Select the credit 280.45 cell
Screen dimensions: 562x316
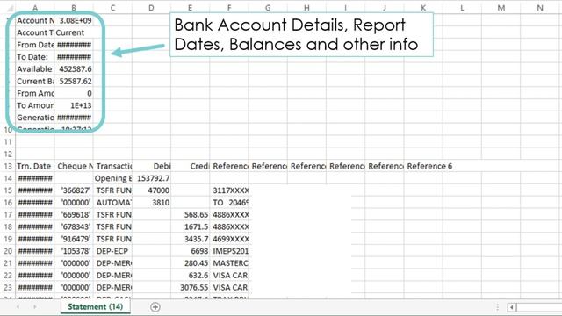[x=191, y=263]
